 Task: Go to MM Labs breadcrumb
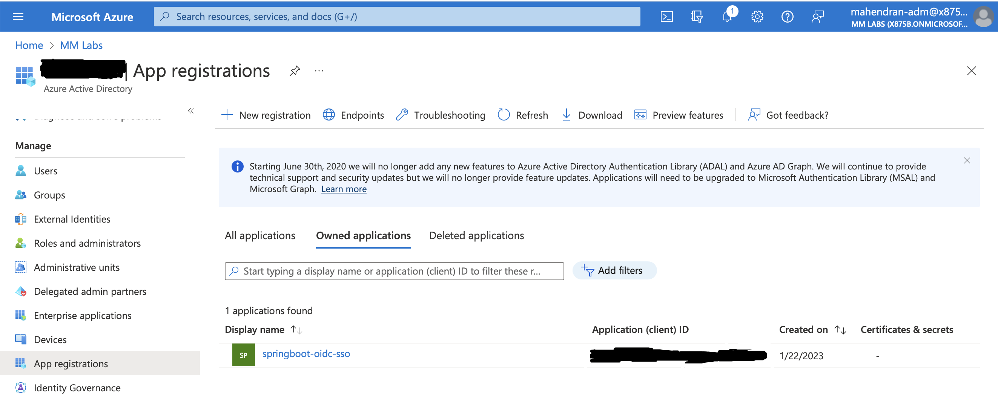pos(81,45)
